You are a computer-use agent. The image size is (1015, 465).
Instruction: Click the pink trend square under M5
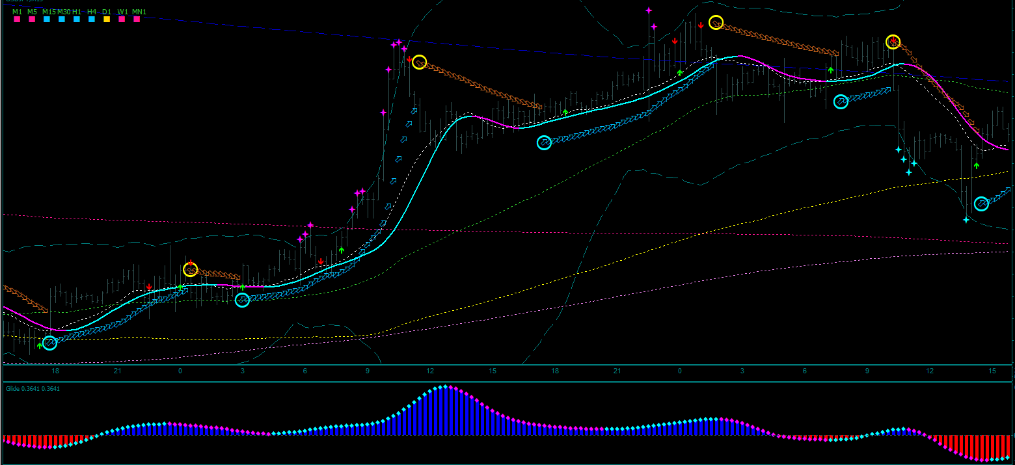point(32,20)
